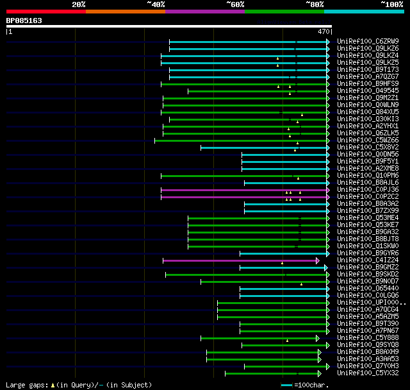Select the UniRef100_B8AJL6 entry
Image resolution: width=410 pixels, height=390 pixels.
point(368,183)
